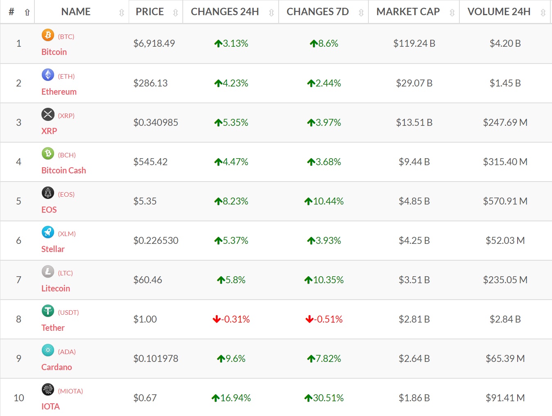The width and height of the screenshot is (552, 416).
Task: Click the Litecoin silver logo icon
Action: click(x=48, y=271)
